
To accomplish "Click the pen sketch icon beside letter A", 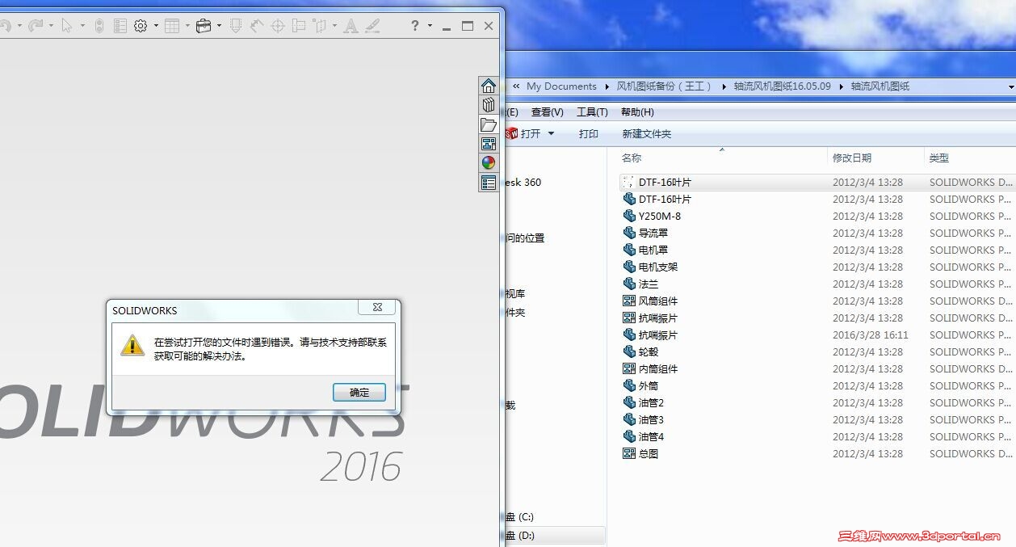I will pos(372,26).
